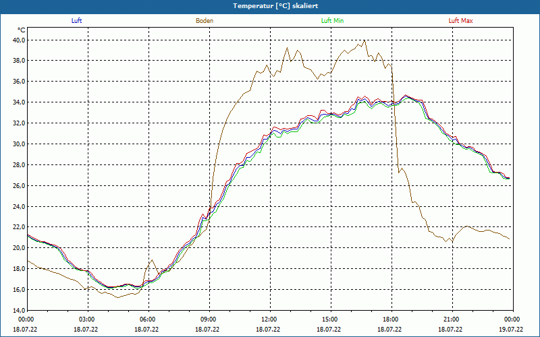The width and height of the screenshot is (540, 337).
Task: Click the 09:00 time axis label
Action: point(209,319)
